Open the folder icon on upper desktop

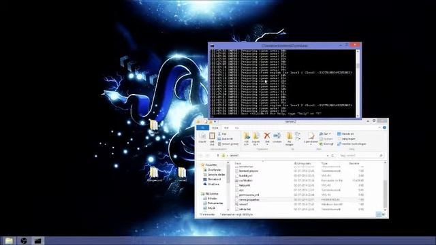[x=153, y=125]
